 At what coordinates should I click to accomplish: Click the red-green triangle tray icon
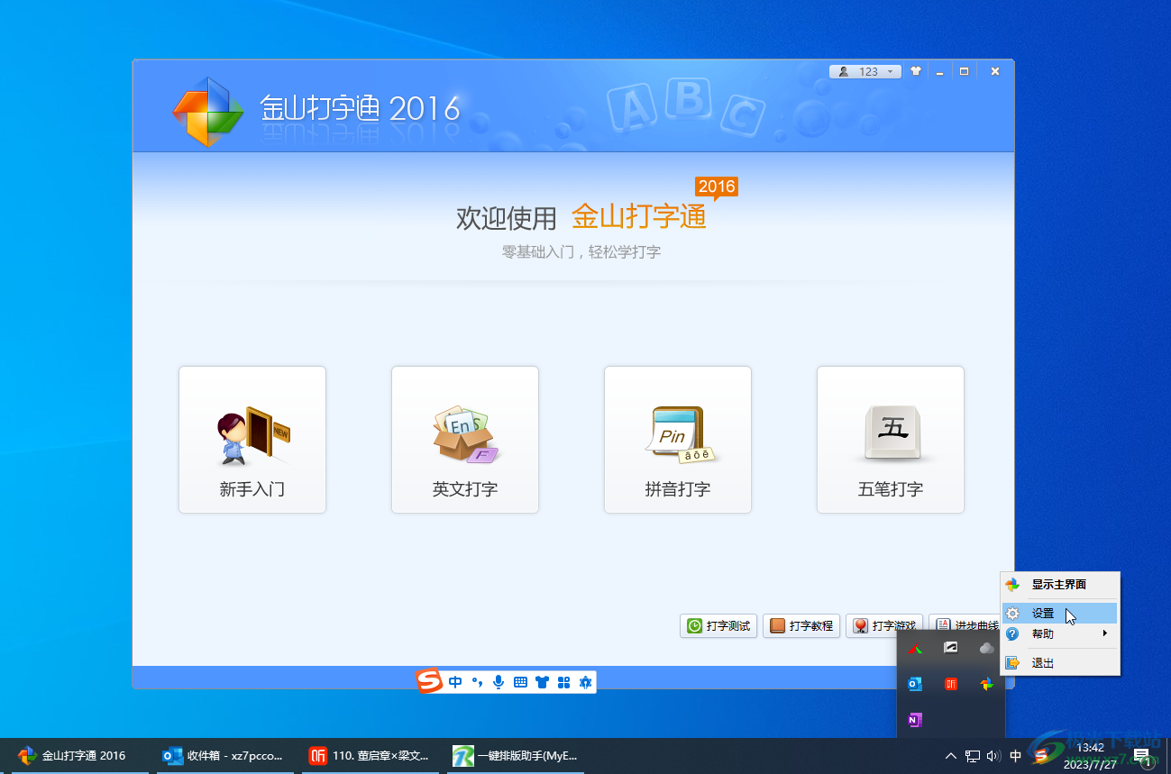coord(915,648)
